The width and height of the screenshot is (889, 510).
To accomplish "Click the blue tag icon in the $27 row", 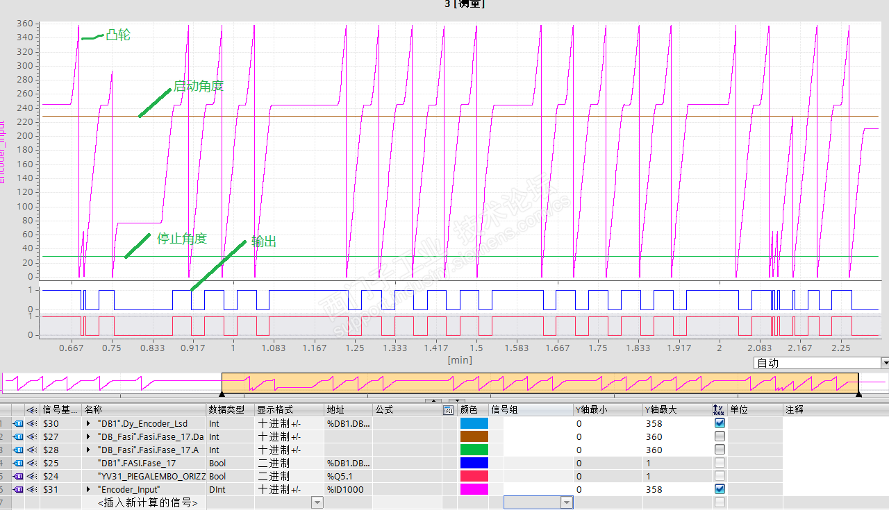I will [x=19, y=436].
